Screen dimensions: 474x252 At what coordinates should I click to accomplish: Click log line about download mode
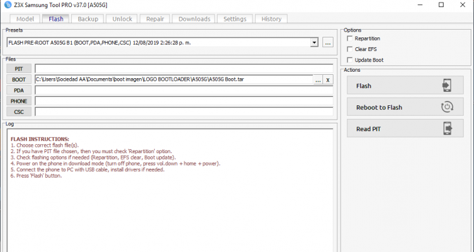pos(115,163)
